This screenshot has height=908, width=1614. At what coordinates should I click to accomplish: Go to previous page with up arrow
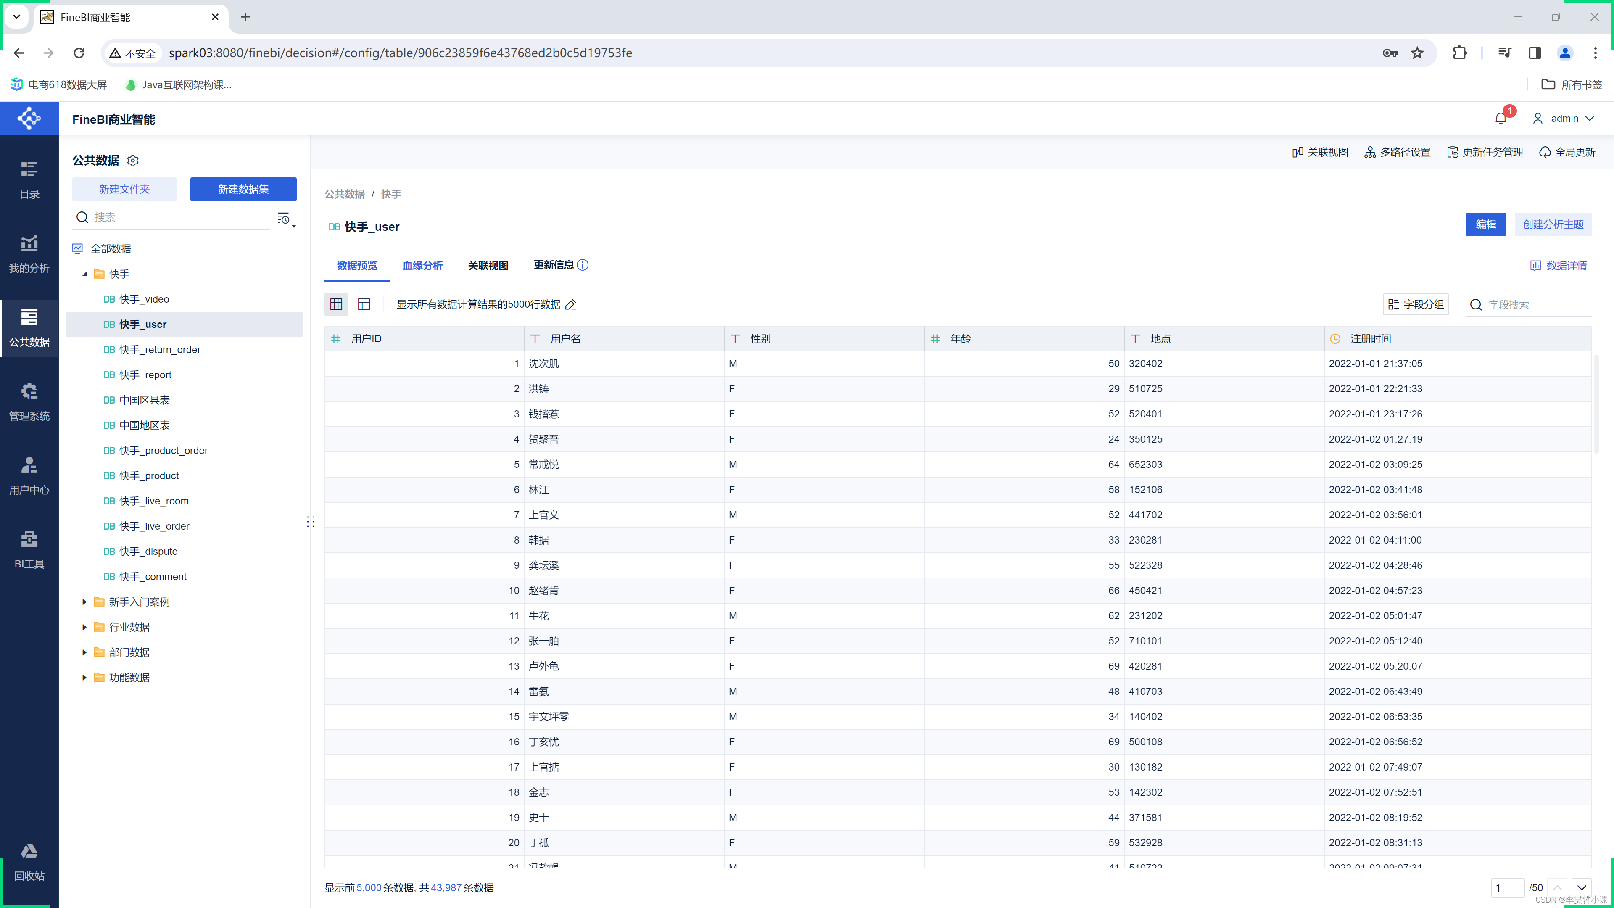tap(1557, 887)
